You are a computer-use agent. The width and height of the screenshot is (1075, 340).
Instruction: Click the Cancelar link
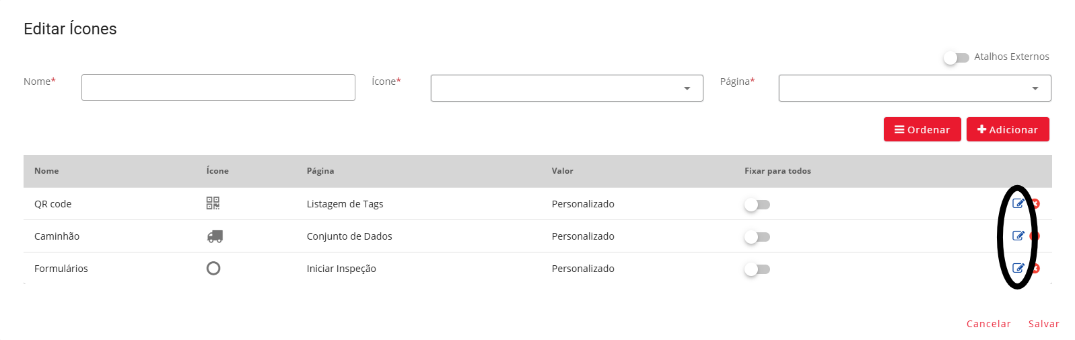(x=988, y=324)
